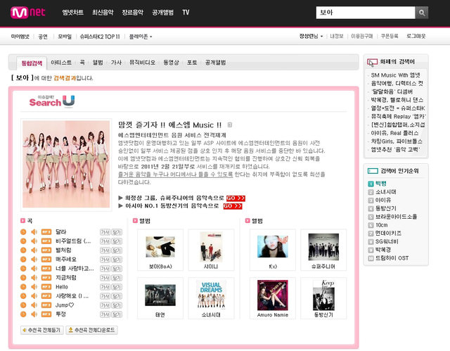This screenshot has height=351, width=450.
Task: Open 엠넷차트 in top menu
Action: pos(72,13)
